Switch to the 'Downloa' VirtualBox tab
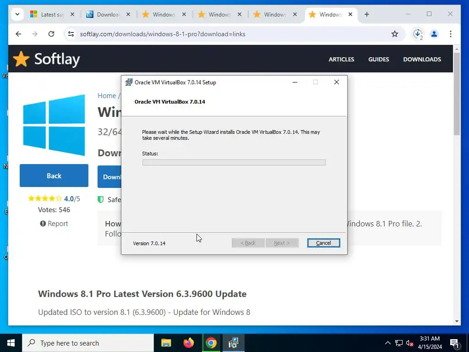 (108, 14)
